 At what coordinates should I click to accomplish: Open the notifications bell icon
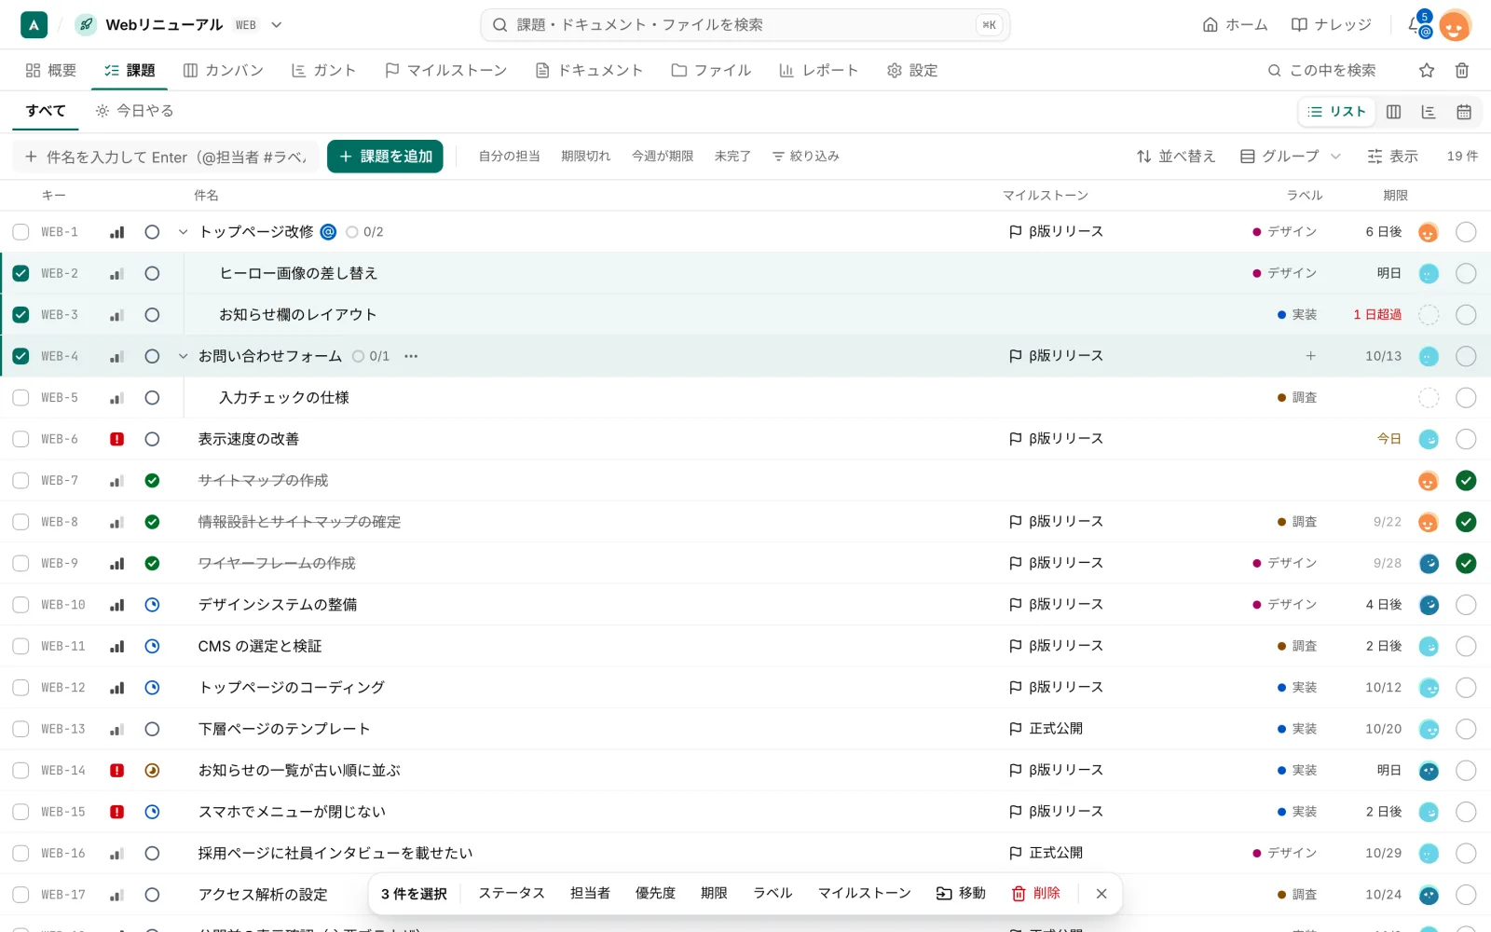1416,25
